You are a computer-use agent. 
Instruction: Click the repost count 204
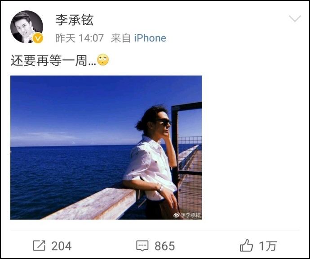(62, 246)
